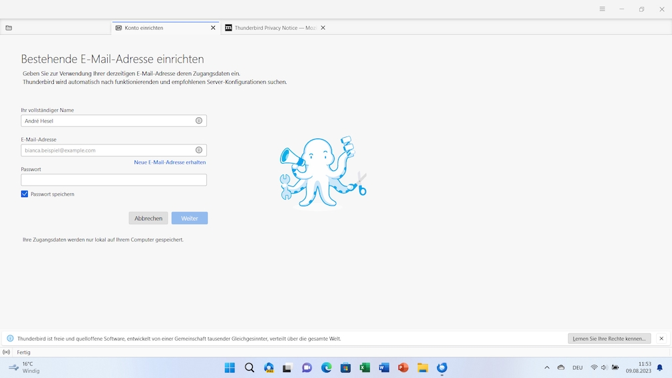
Task: Click the Thunderbird icon in the taskbar
Action: (x=442, y=367)
